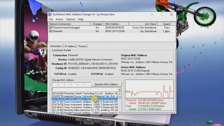Select the Hewlett Packard vendor entry
The image size is (224, 126).
85,113
